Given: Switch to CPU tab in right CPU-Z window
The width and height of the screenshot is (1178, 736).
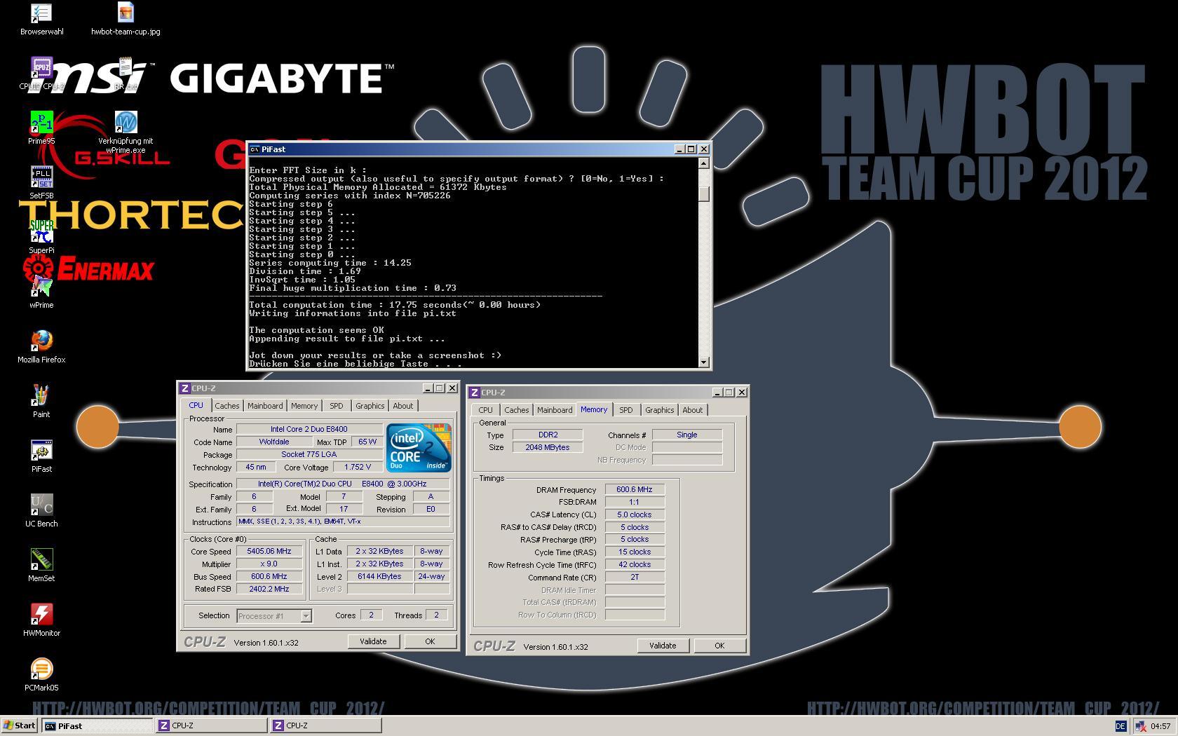Looking at the screenshot, I should [x=485, y=410].
